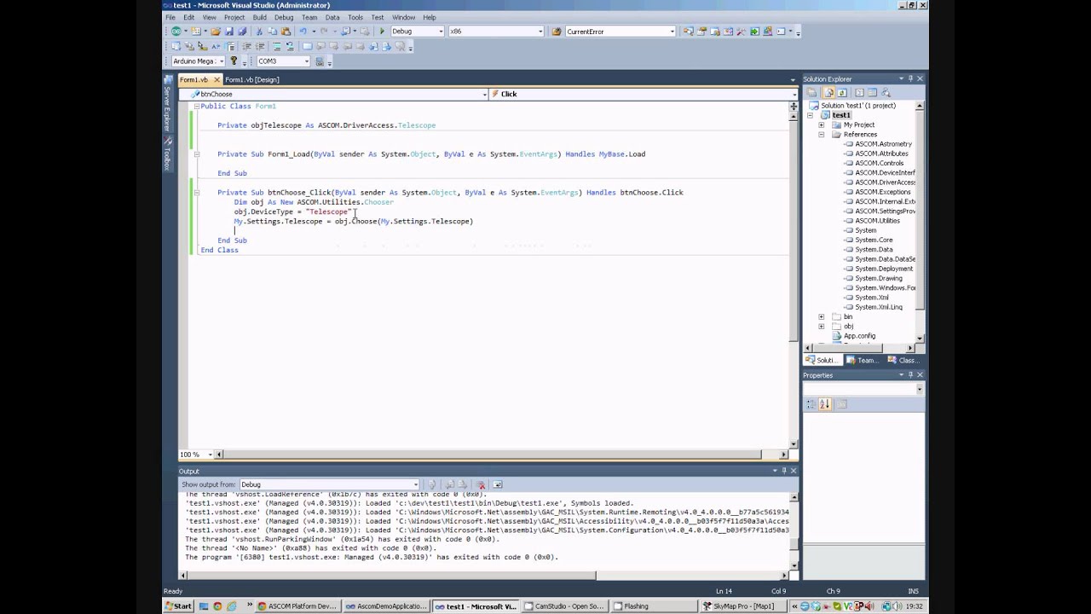Toggle Alphabetical sort in Properties panel

pos(824,404)
